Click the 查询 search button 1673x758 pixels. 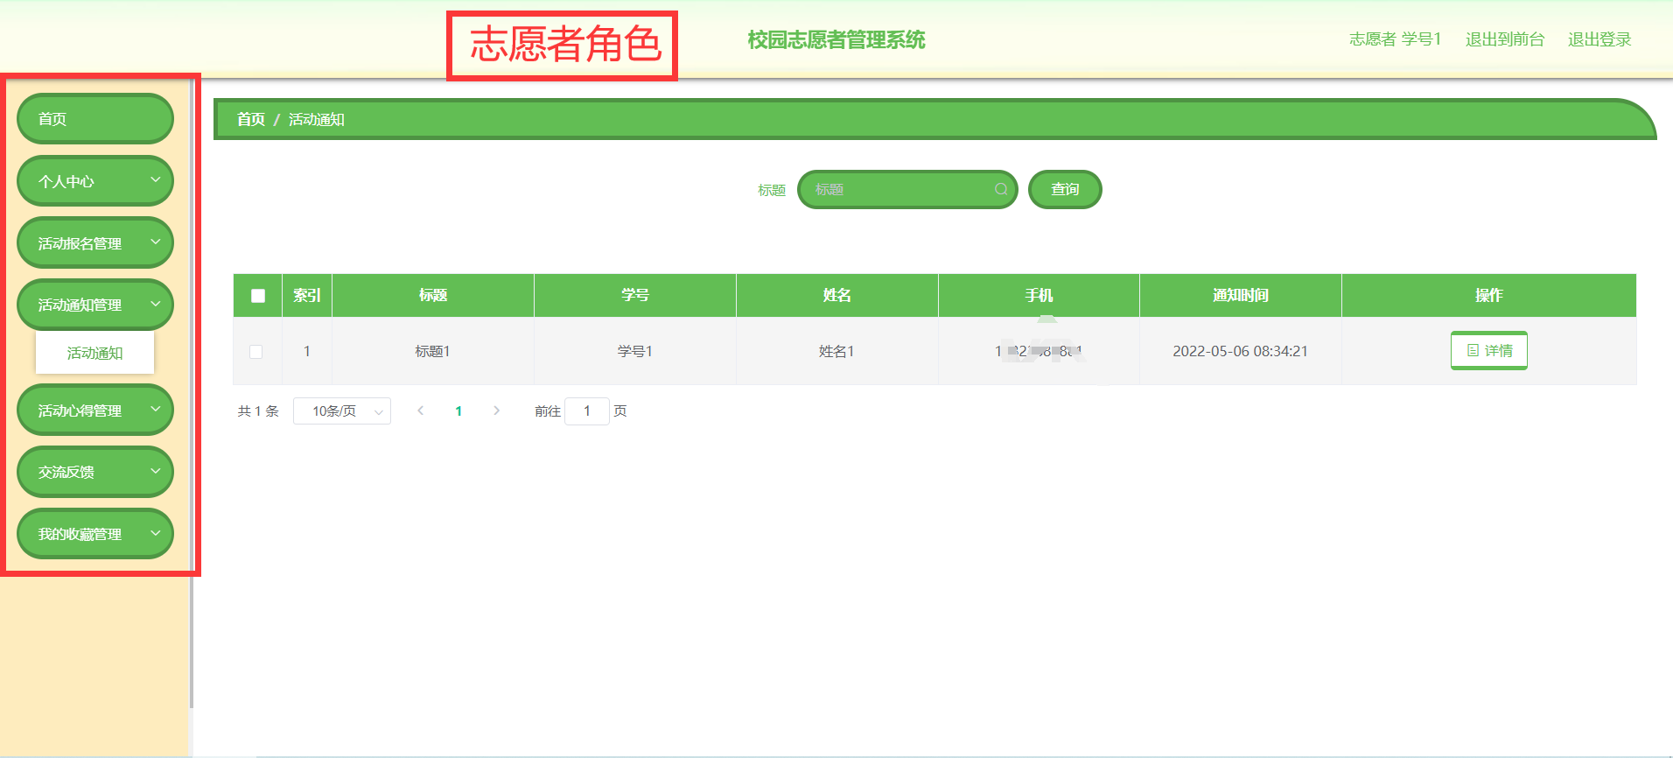pyautogui.click(x=1065, y=189)
